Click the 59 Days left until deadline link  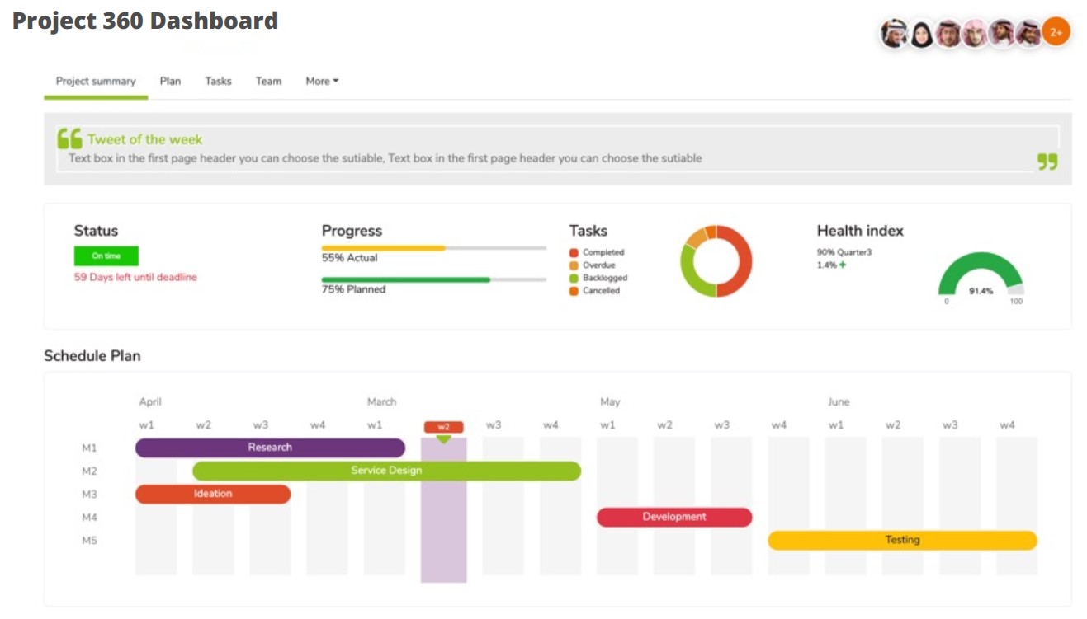(x=135, y=277)
